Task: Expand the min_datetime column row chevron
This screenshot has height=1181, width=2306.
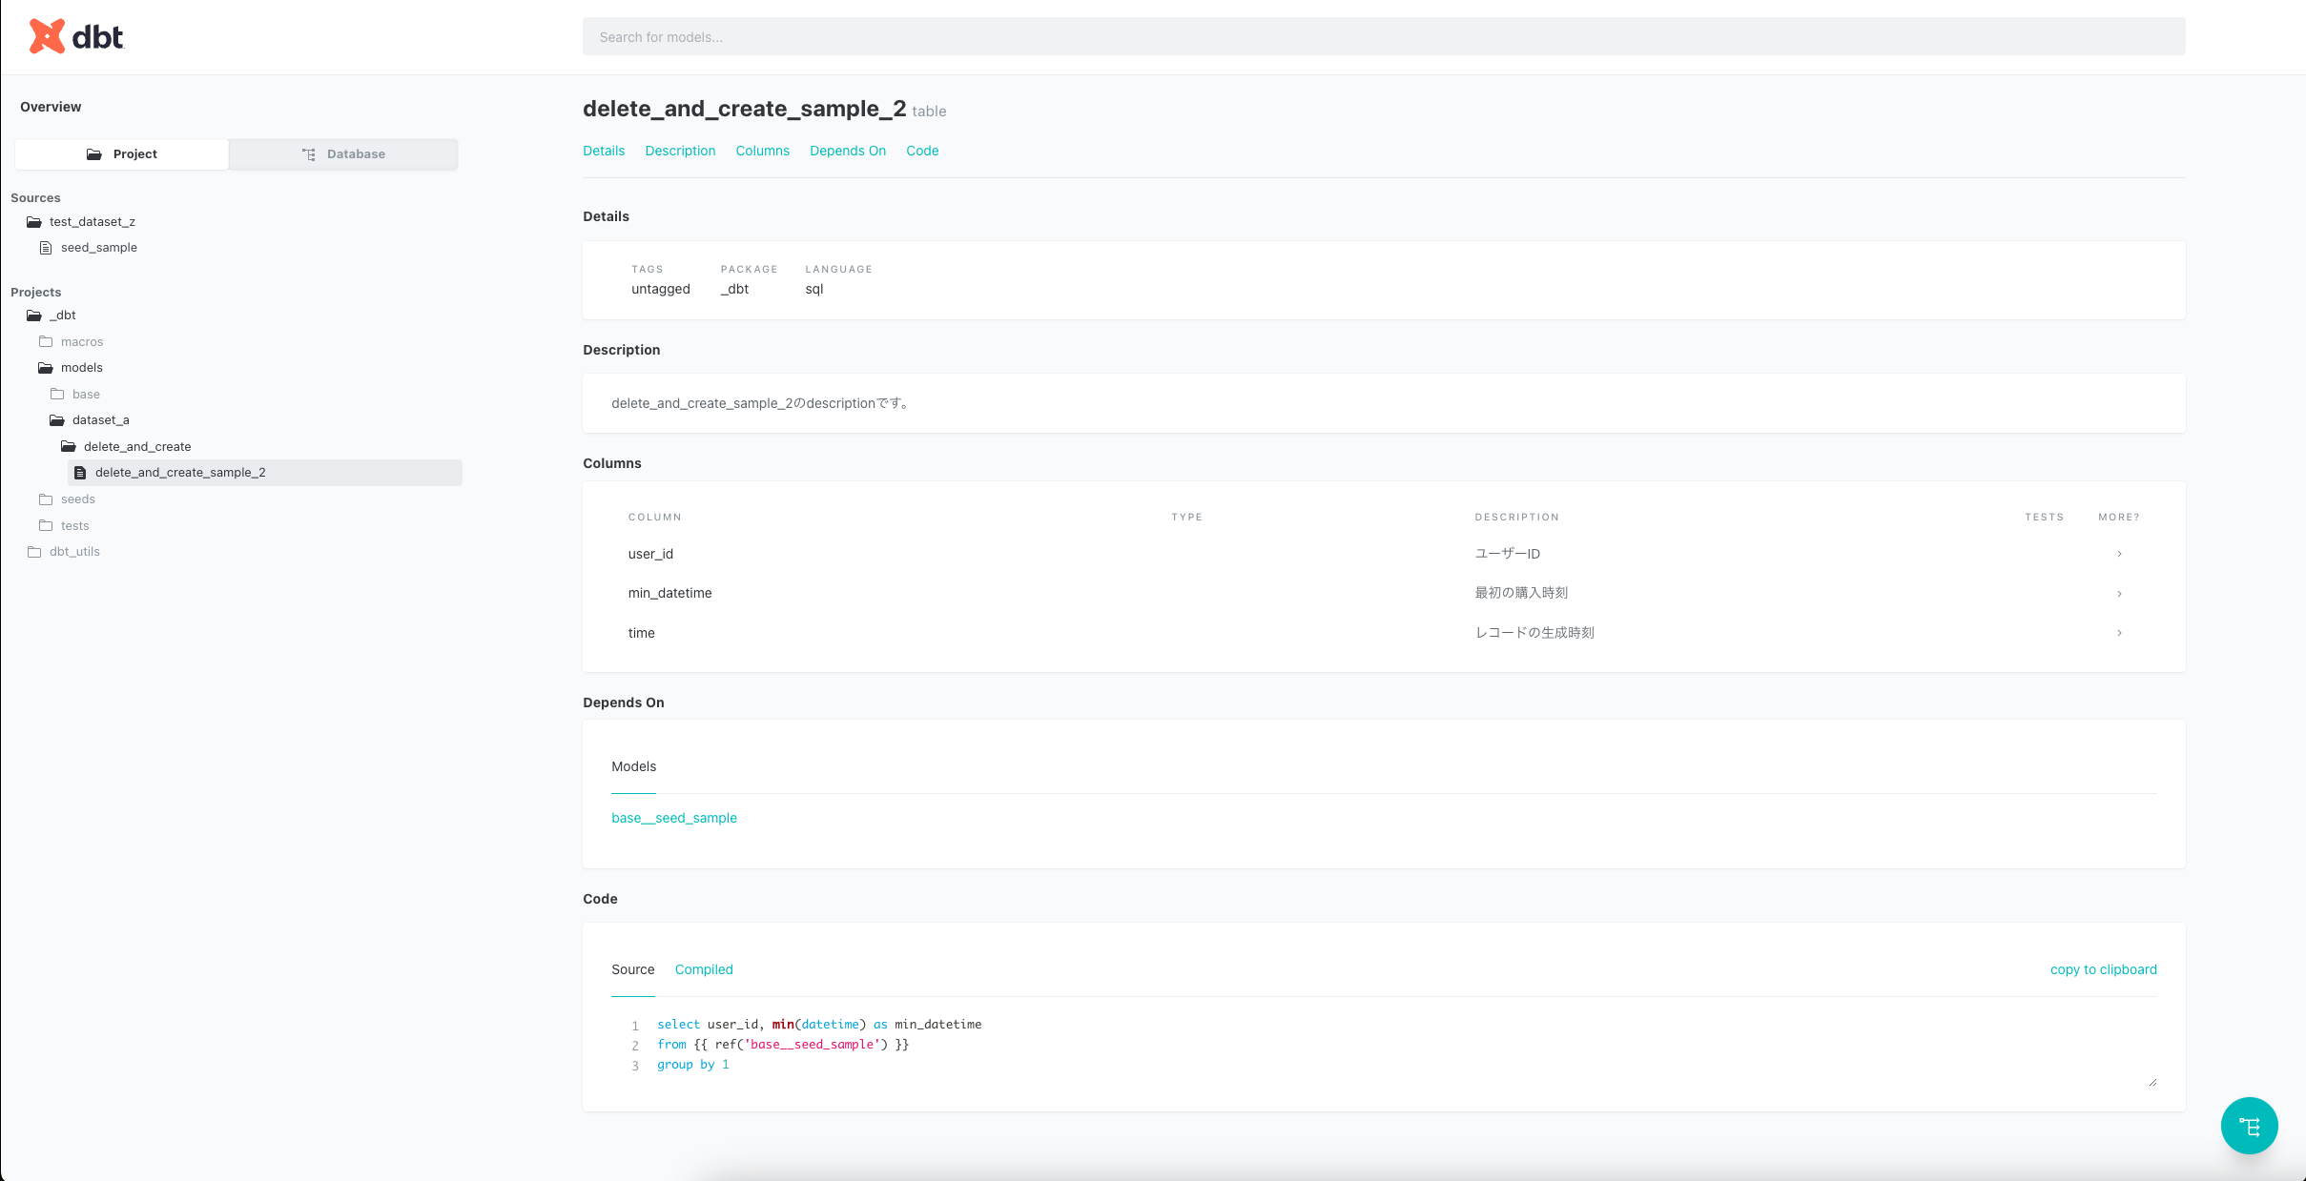Action: (x=2119, y=594)
